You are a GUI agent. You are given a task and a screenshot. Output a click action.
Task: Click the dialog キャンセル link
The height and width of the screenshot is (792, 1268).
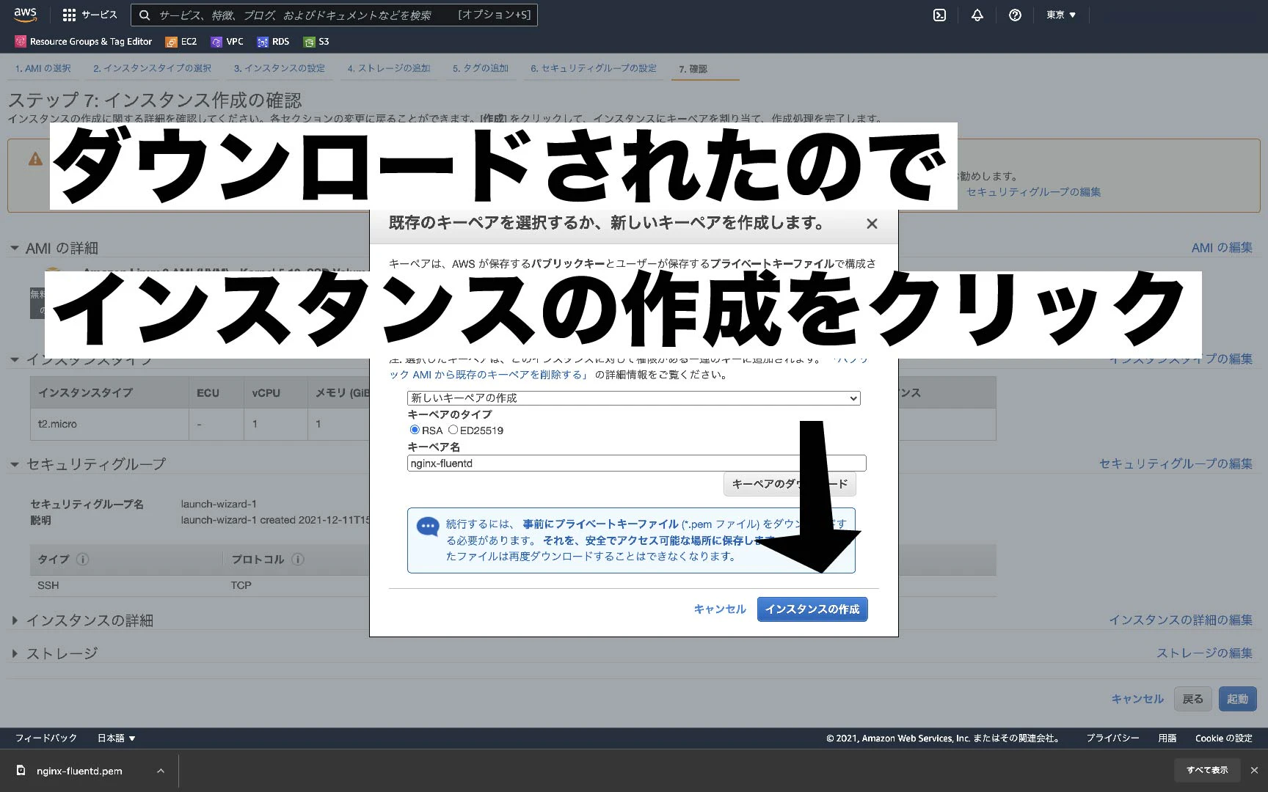(x=720, y=609)
